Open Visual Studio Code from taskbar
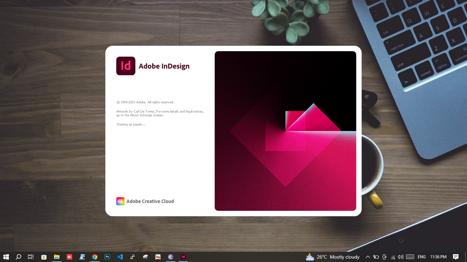Image resolution: width=467 pixels, height=262 pixels. click(120, 257)
